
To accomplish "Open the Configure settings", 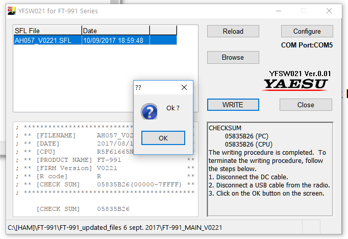I will coord(307,31).
